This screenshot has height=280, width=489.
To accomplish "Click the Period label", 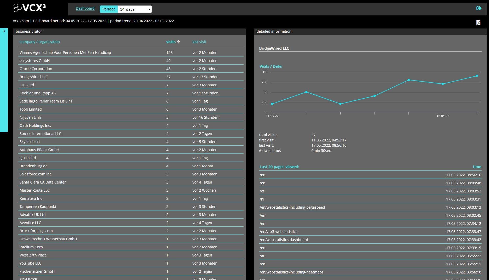I will pos(109,9).
